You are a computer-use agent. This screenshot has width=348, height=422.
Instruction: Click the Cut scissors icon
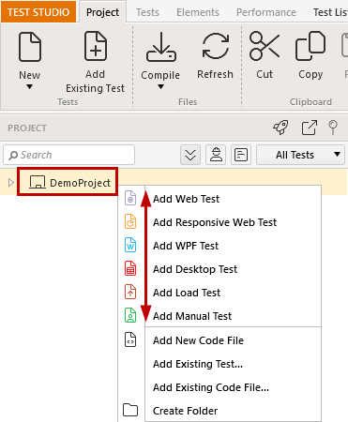pos(265,46)
